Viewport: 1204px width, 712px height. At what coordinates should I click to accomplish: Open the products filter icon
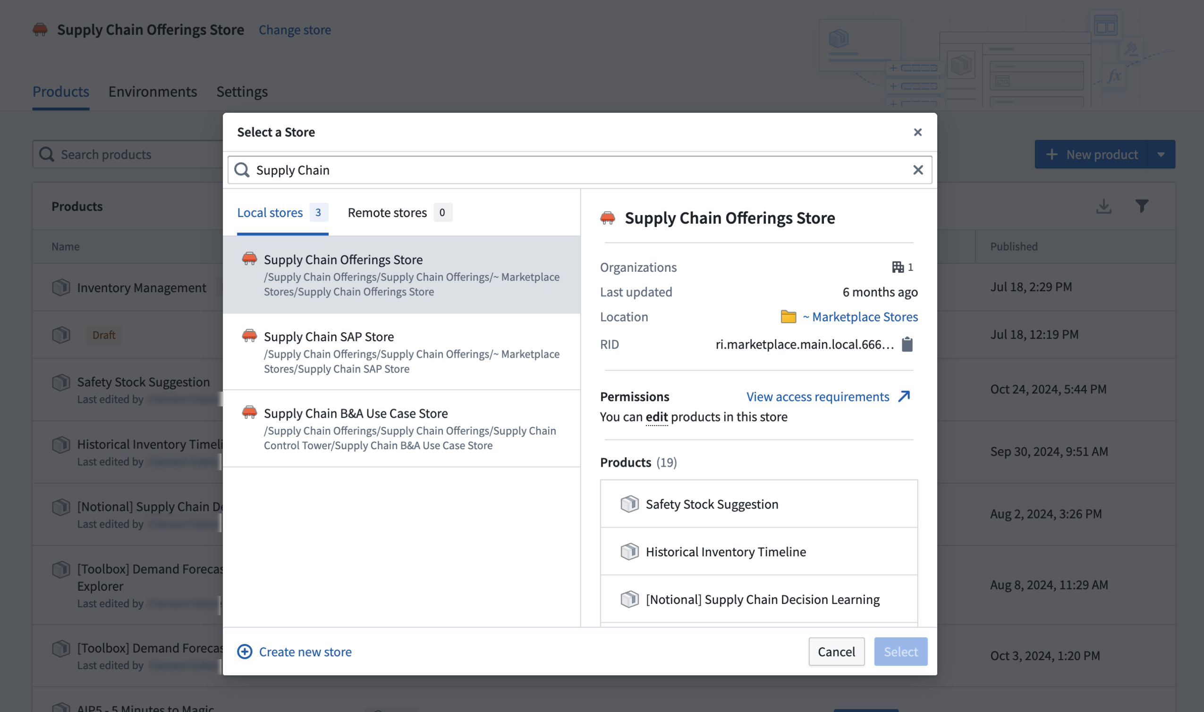[x=1142, y=206]
